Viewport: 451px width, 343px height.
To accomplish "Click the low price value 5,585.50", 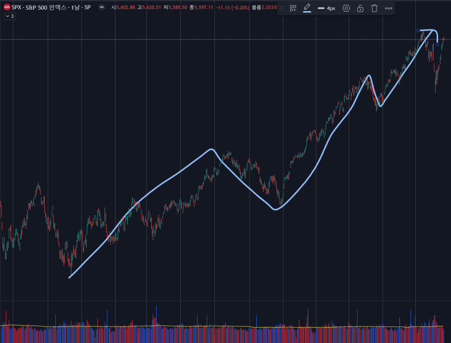I will tap(177, 7).
